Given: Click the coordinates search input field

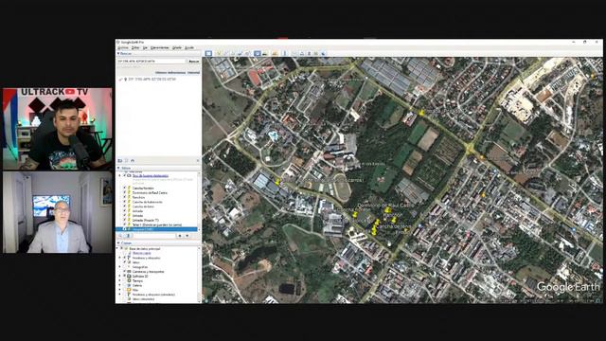Looking at the screenshot, I should [151, 61].
